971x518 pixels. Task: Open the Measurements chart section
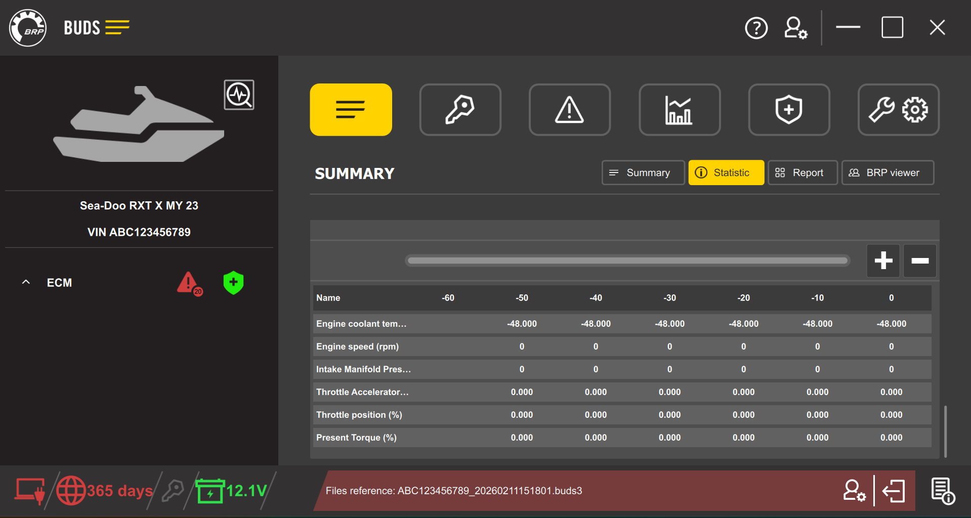pyautogui.click(x=679, y=110)
